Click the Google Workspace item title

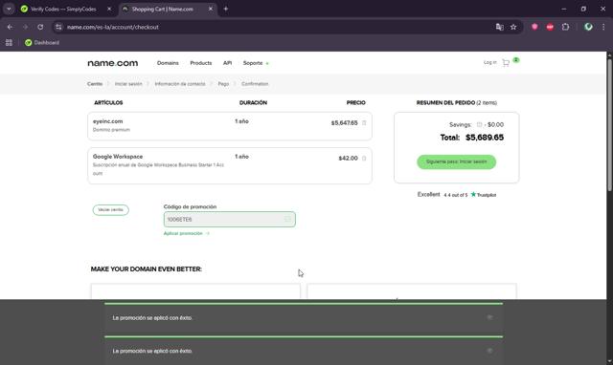pos(118,157)
